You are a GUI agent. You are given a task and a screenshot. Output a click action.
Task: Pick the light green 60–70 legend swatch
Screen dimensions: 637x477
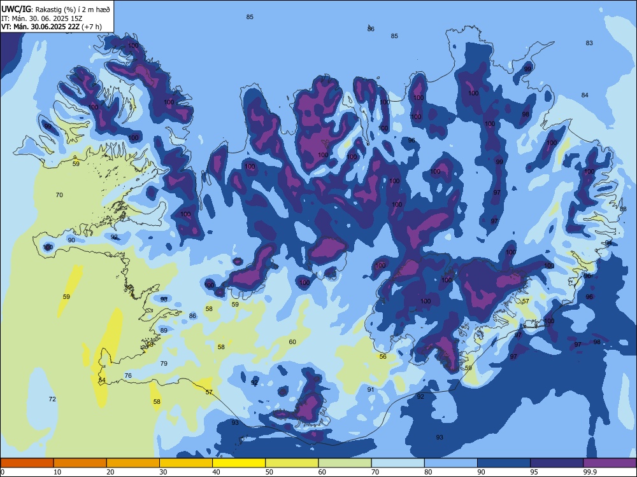coord(345,463)
